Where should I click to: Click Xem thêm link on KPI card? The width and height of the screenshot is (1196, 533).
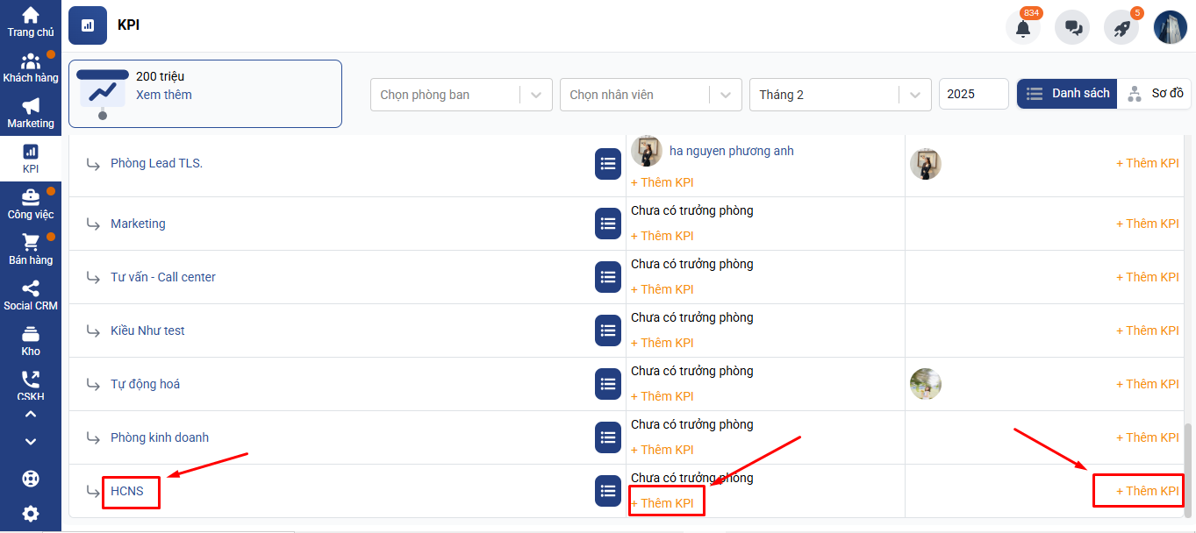164,95
